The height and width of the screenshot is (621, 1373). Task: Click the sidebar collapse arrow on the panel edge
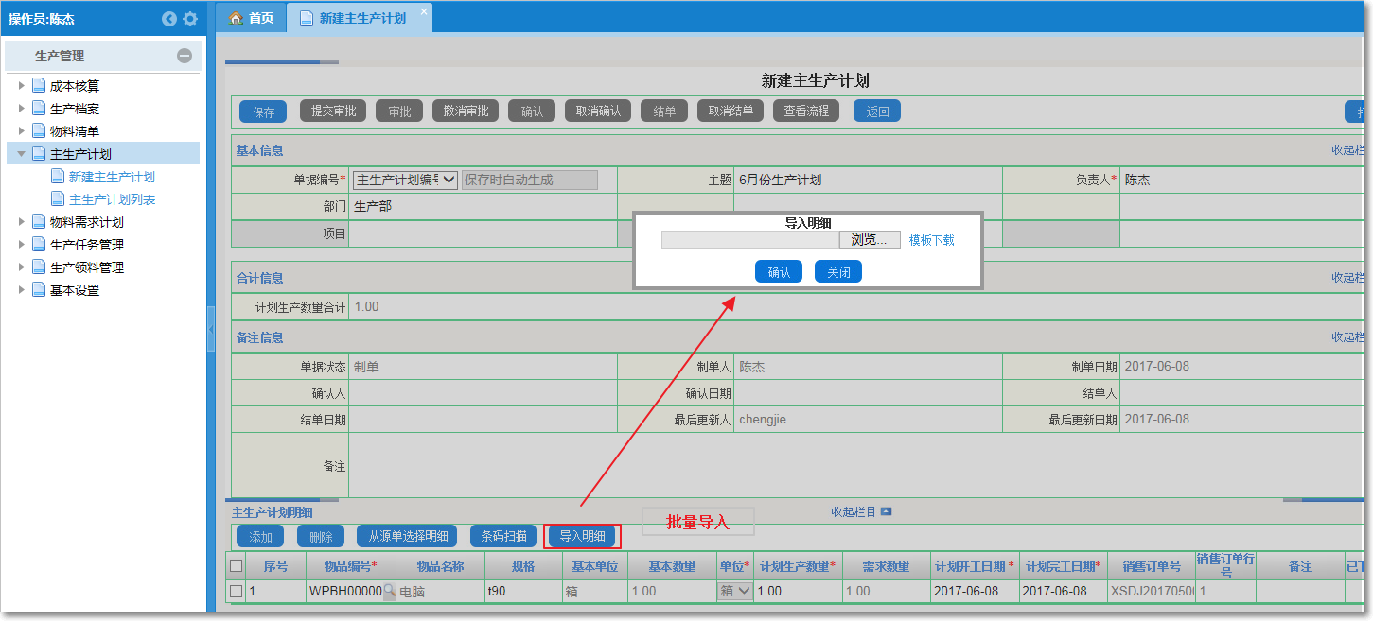click(x=212, y=329)
